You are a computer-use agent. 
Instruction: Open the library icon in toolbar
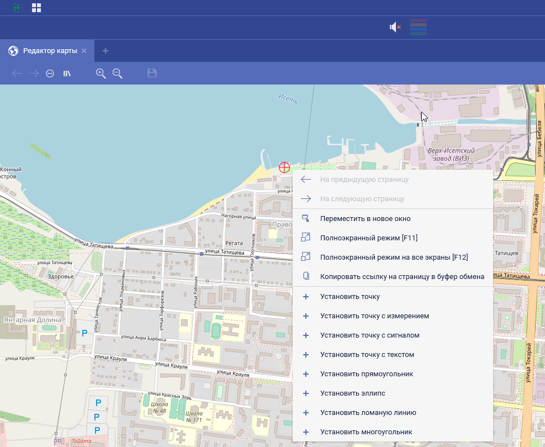(67, 73)
